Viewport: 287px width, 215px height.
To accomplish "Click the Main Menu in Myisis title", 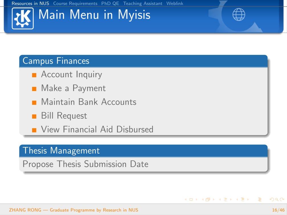I will point(95,15).
